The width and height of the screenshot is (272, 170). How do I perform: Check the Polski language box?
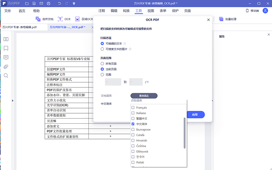click(x=133, y=163)
